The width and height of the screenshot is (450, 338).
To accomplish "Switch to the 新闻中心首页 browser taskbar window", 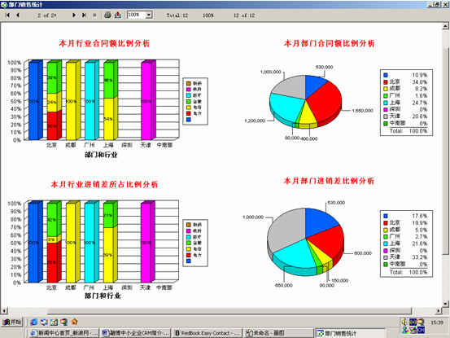I will (x=63, y=333).
